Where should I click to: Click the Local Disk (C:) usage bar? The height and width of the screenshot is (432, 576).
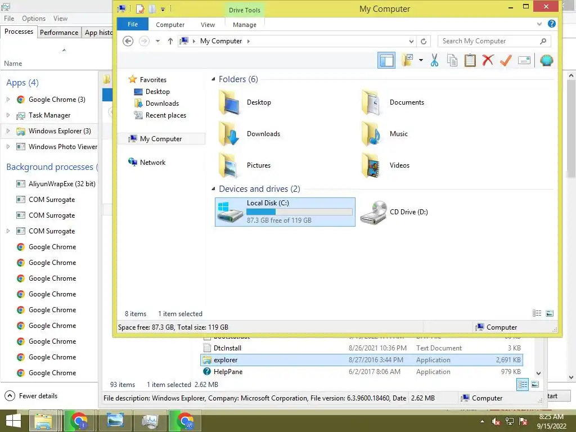pyautogui.click(x=299, y=211)
